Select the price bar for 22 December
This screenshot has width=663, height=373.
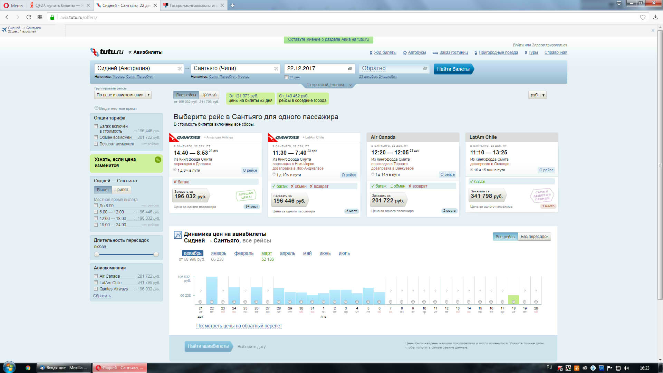point(212,290)
